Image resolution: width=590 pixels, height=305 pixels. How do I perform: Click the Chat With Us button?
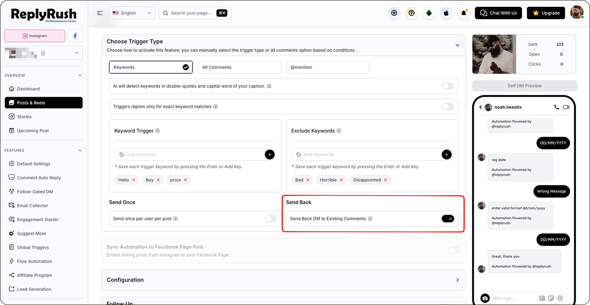[x=498, y=13]
